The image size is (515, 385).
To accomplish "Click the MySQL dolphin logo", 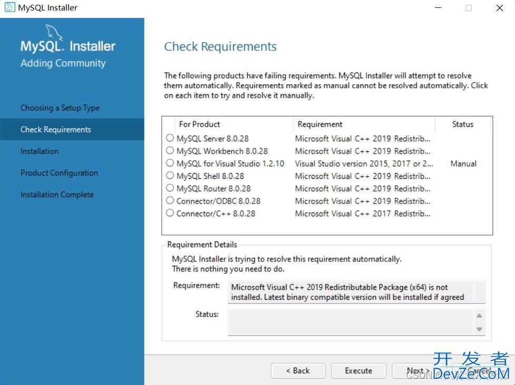I will (54, 33).
